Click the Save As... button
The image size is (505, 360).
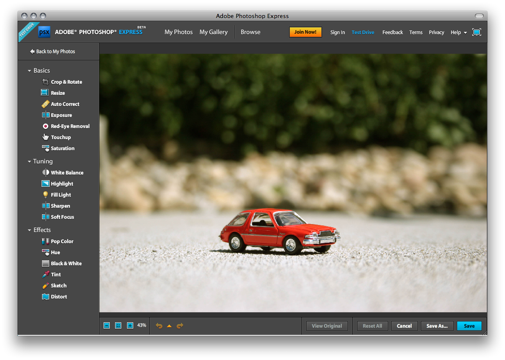437,326
